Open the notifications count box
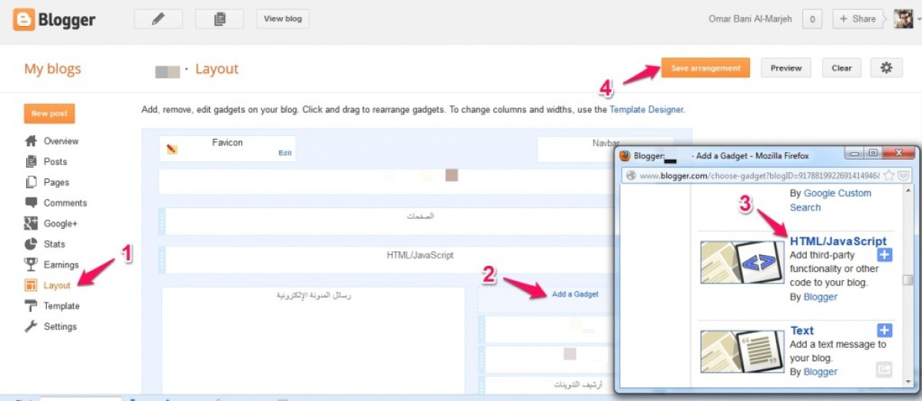This screenshot has height=401, width=922. tap(812, 19)
